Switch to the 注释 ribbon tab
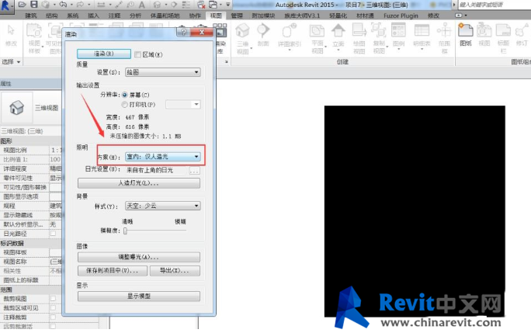The image size is (531, 333). 114,16
